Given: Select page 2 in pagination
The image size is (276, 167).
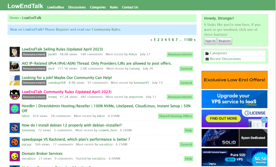Looking at the screenshot, I should (158, 40).
